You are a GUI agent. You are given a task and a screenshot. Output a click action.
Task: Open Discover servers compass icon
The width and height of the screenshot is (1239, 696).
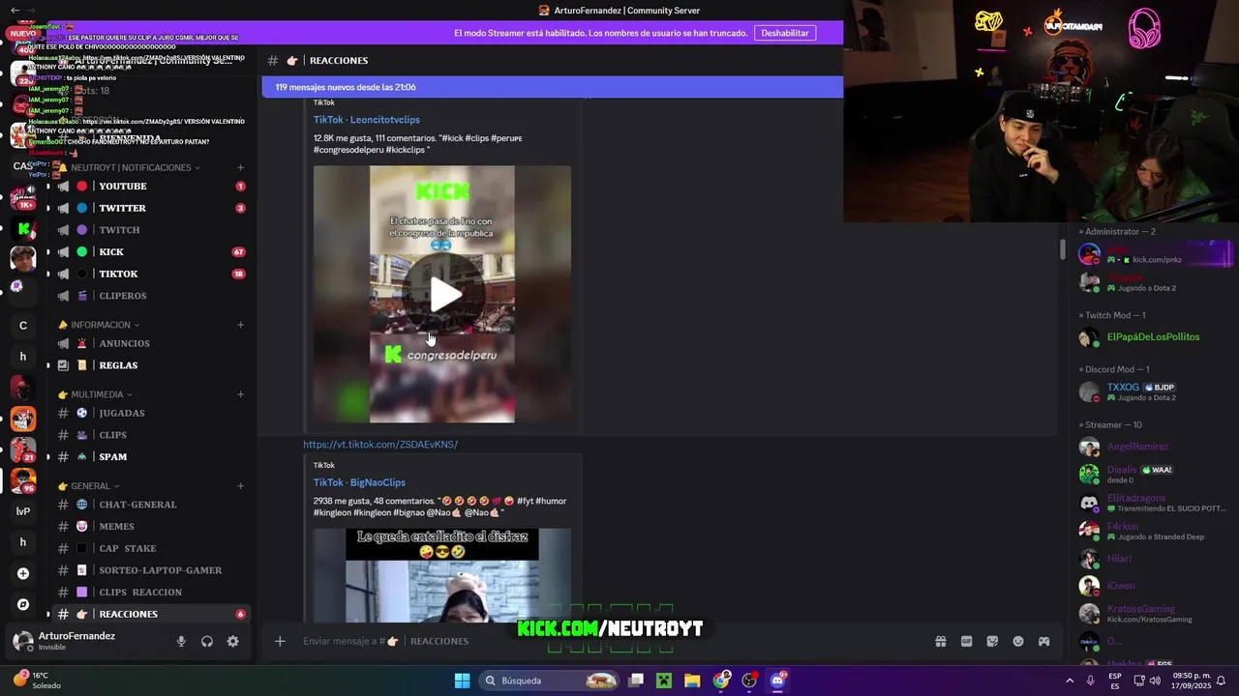click(23, 604)
